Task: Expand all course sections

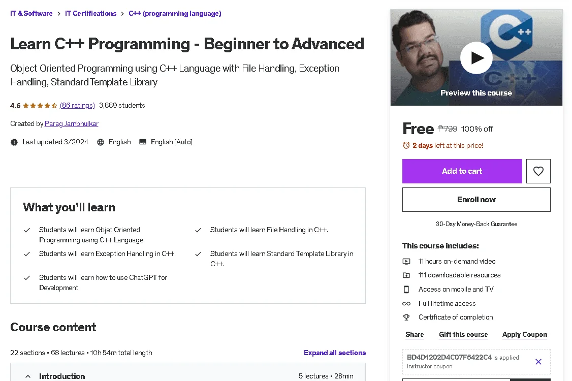Action: pos(335,353)
